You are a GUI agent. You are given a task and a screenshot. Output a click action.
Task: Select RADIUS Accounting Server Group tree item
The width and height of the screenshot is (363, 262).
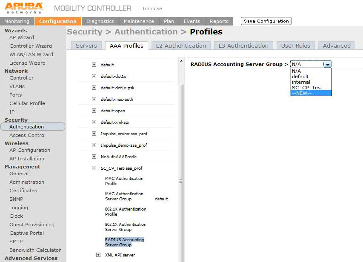pyautogui.click(x=125, y=242)
